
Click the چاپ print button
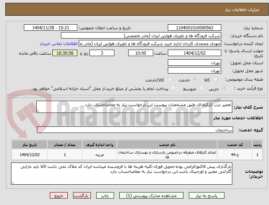pyautogui.click(x=105, y=196)
